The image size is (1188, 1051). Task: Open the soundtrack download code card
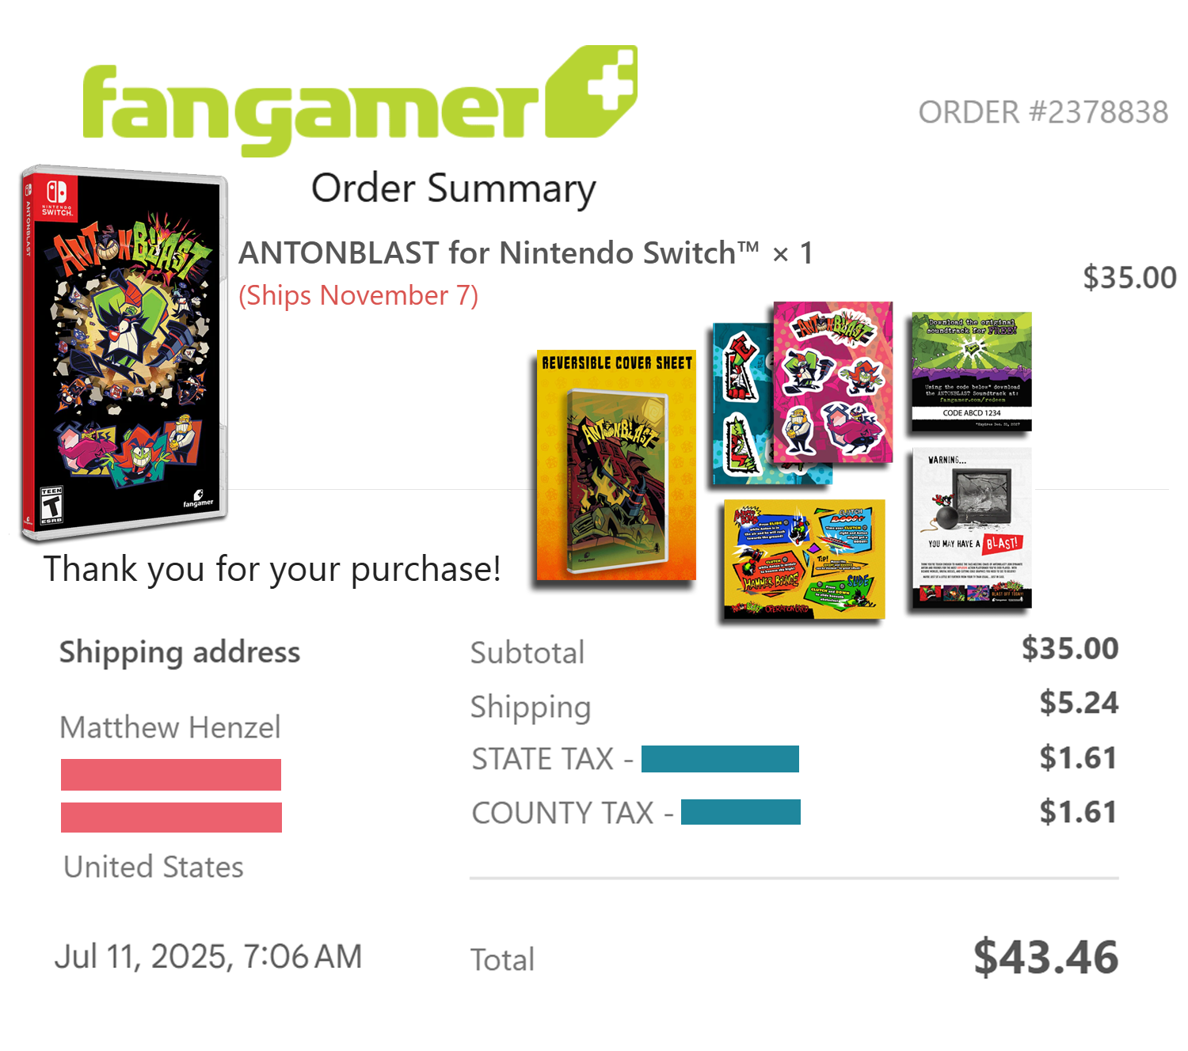point(971,371)
